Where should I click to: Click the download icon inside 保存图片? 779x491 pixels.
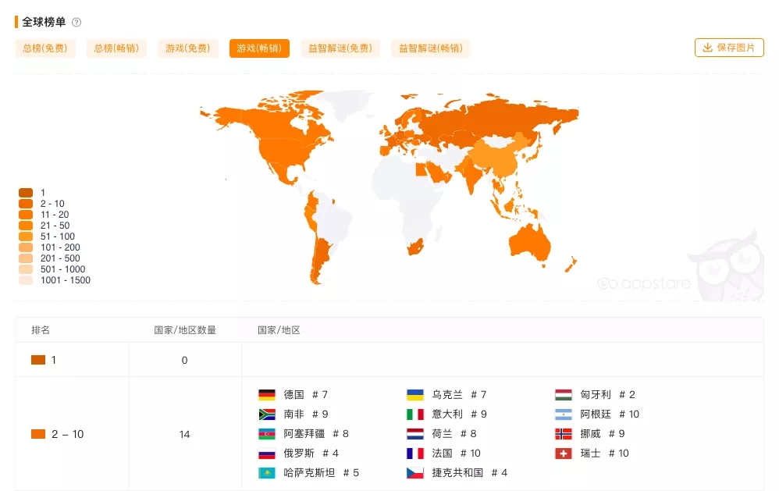coord(707,47)
